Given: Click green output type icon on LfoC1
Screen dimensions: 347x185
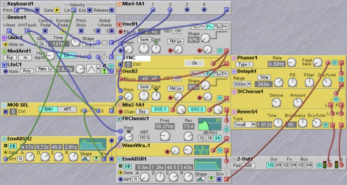Looking at the screenshot, I should pos(104,71).
